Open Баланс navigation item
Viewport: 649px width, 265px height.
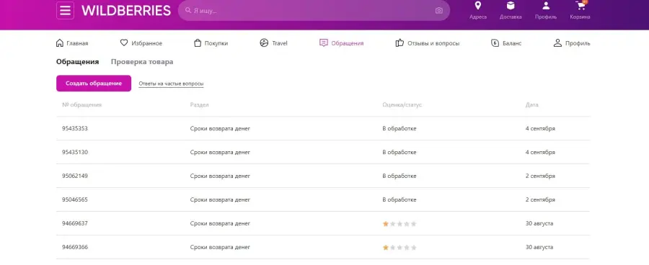(x=506, y=43)
